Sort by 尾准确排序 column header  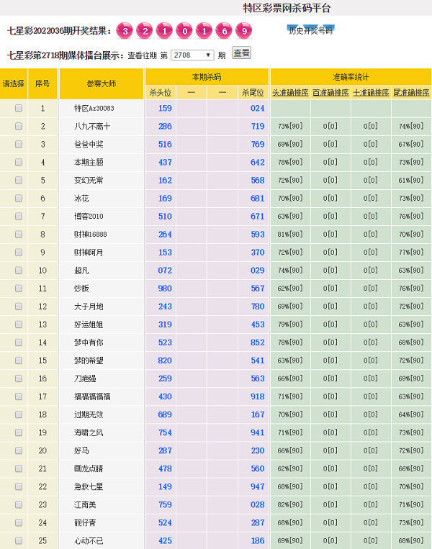click(x=411, y=93)
